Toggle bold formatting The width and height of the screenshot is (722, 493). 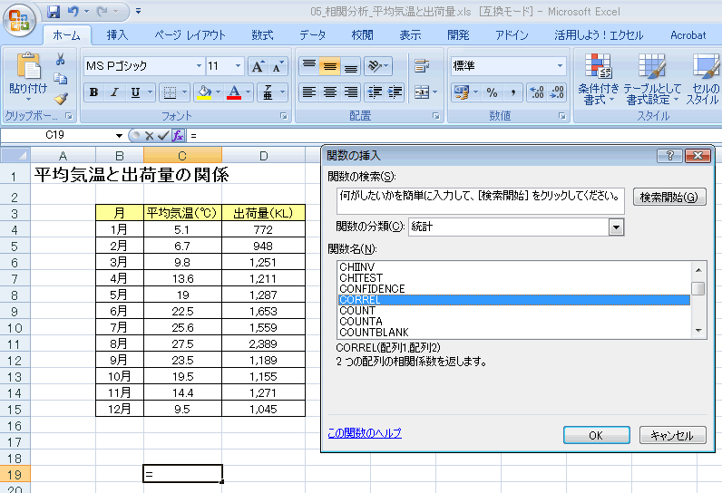pyautogui.click(x=93, y=92)
